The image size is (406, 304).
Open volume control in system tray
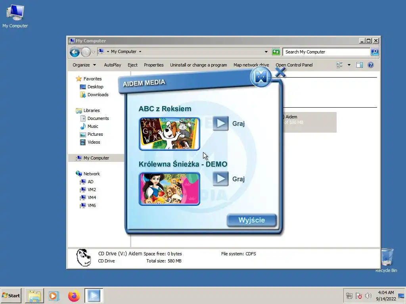[x=368, y=296]
